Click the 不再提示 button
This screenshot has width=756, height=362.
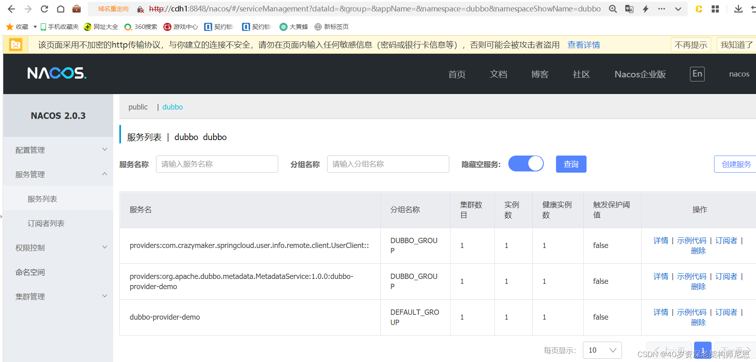[691, 45]
